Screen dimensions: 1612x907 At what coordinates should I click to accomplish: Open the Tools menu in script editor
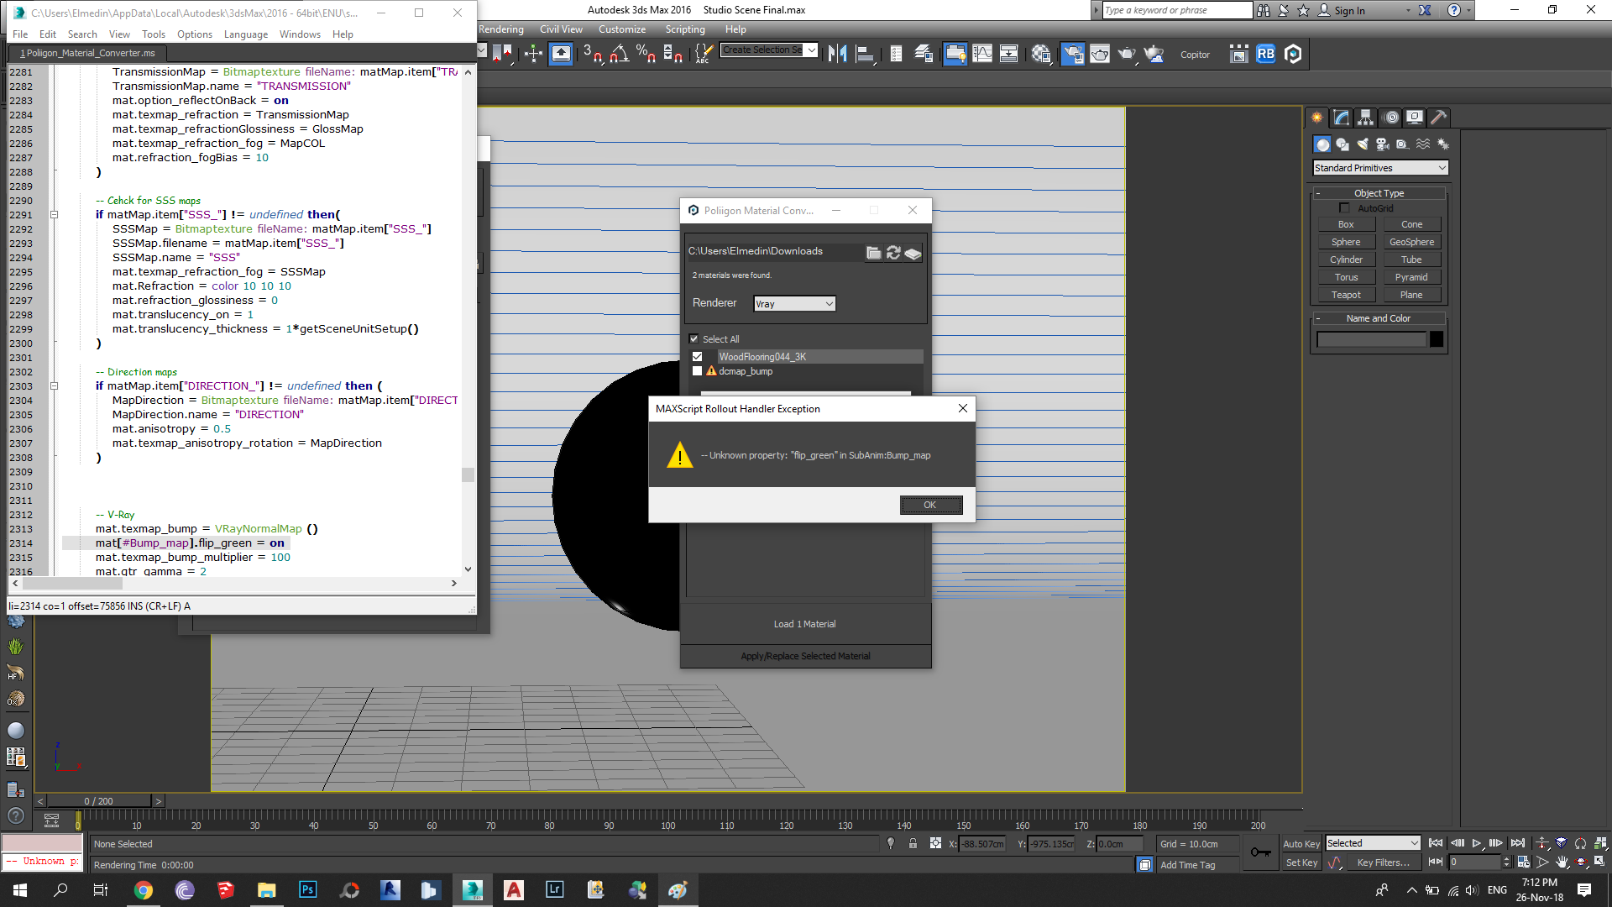coord(153,34)
